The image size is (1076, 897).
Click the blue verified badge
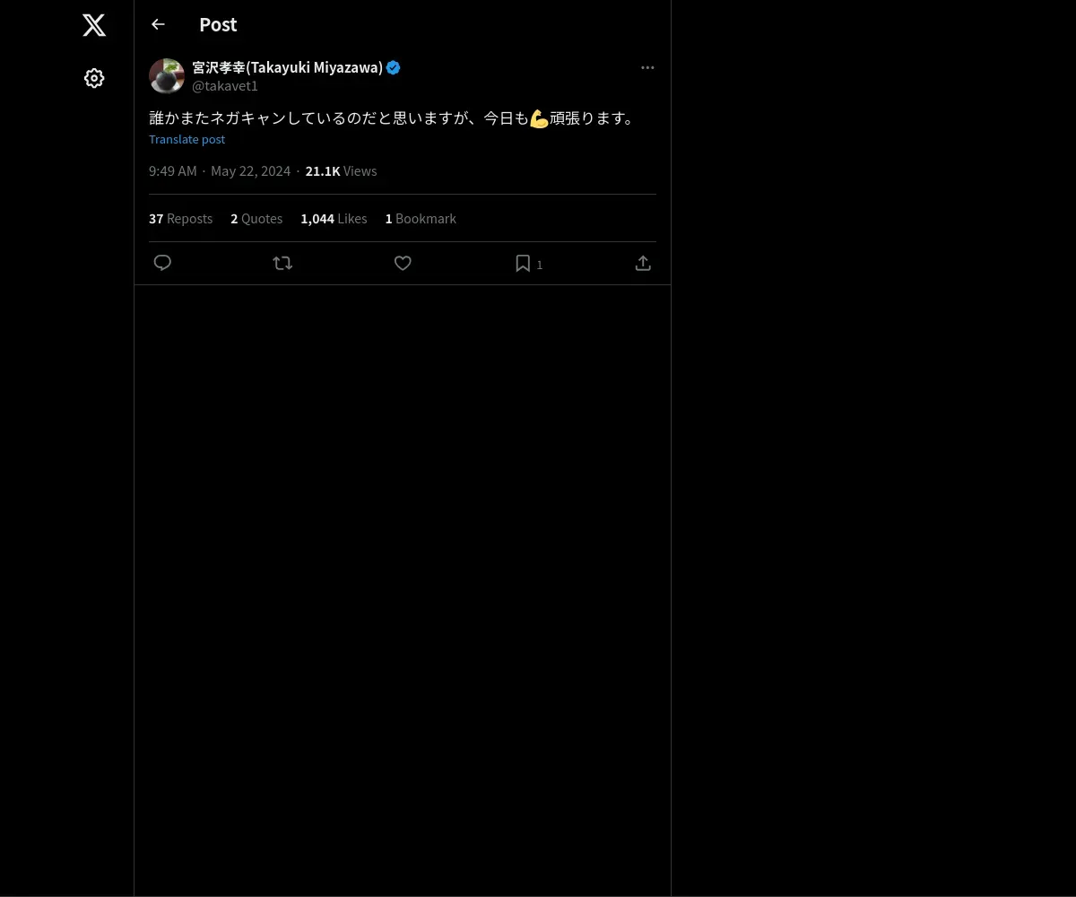(x=393, y=67)
